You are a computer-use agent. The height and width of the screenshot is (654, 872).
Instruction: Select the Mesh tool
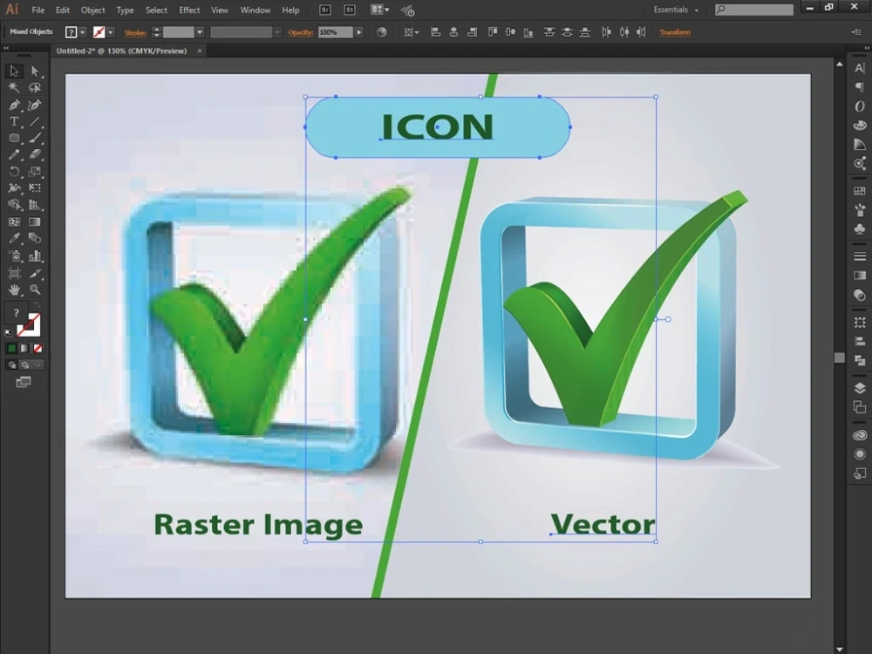click(14, 221)
